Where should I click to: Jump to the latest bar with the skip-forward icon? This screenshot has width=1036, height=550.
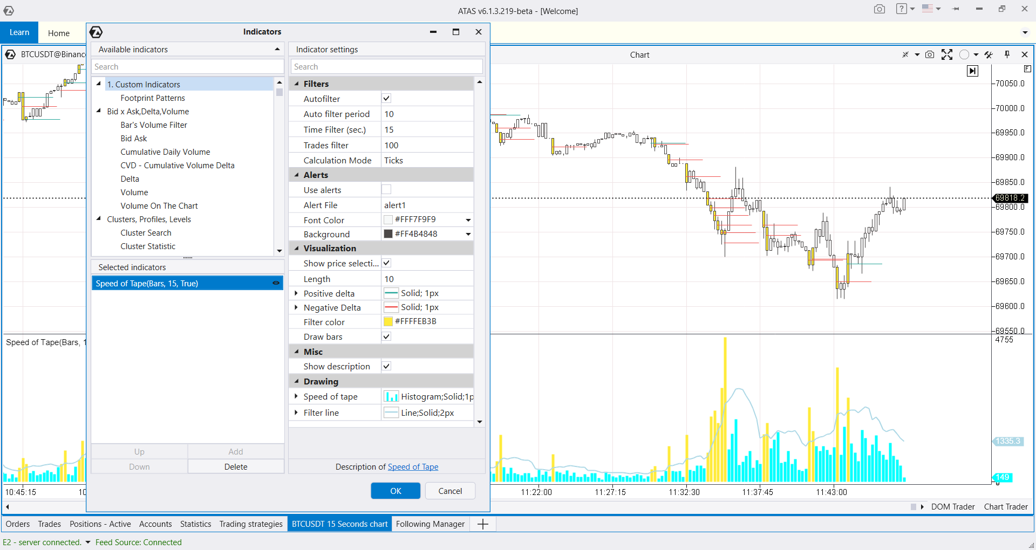972,71
